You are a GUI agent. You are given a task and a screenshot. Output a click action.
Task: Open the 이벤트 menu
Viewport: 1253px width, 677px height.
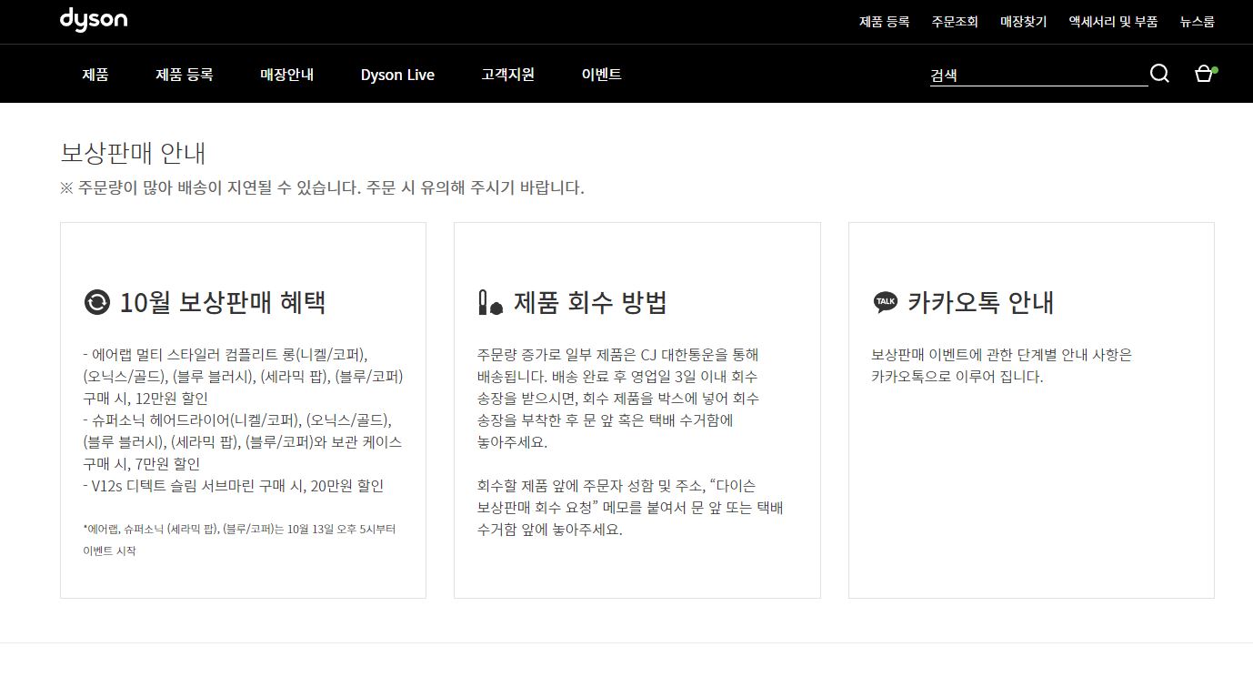[x=602, y=75]
